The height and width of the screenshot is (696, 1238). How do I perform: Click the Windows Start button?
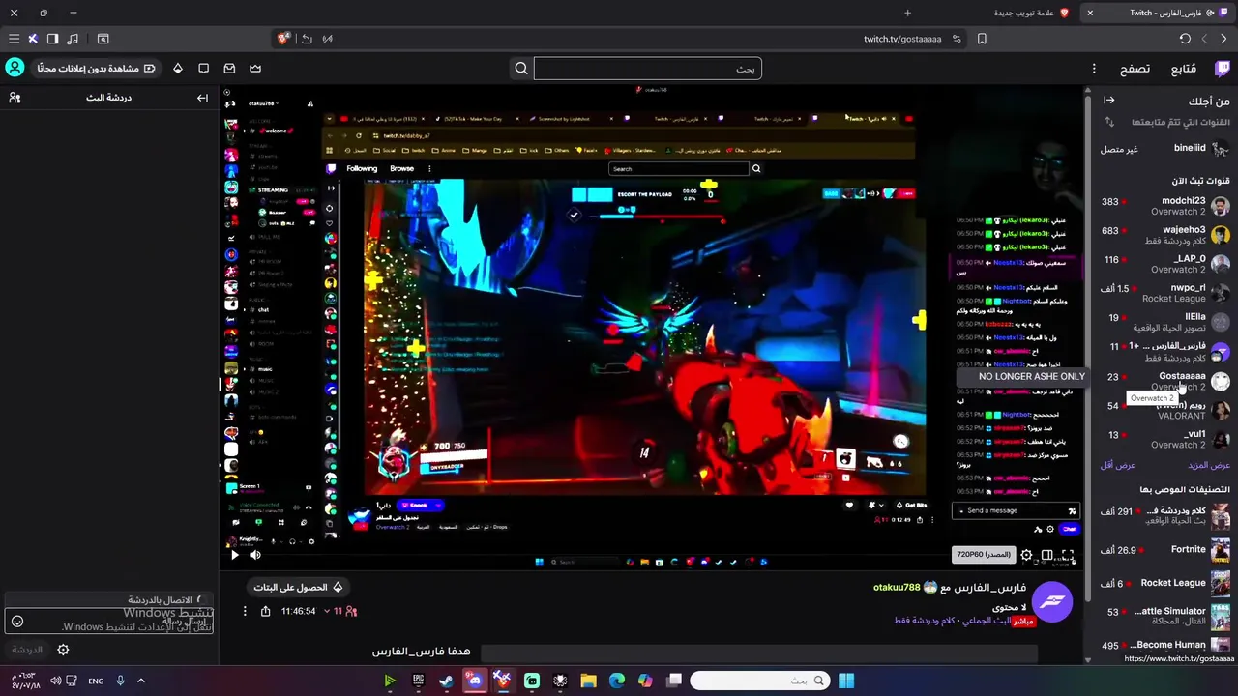click(x=846, y=681)
